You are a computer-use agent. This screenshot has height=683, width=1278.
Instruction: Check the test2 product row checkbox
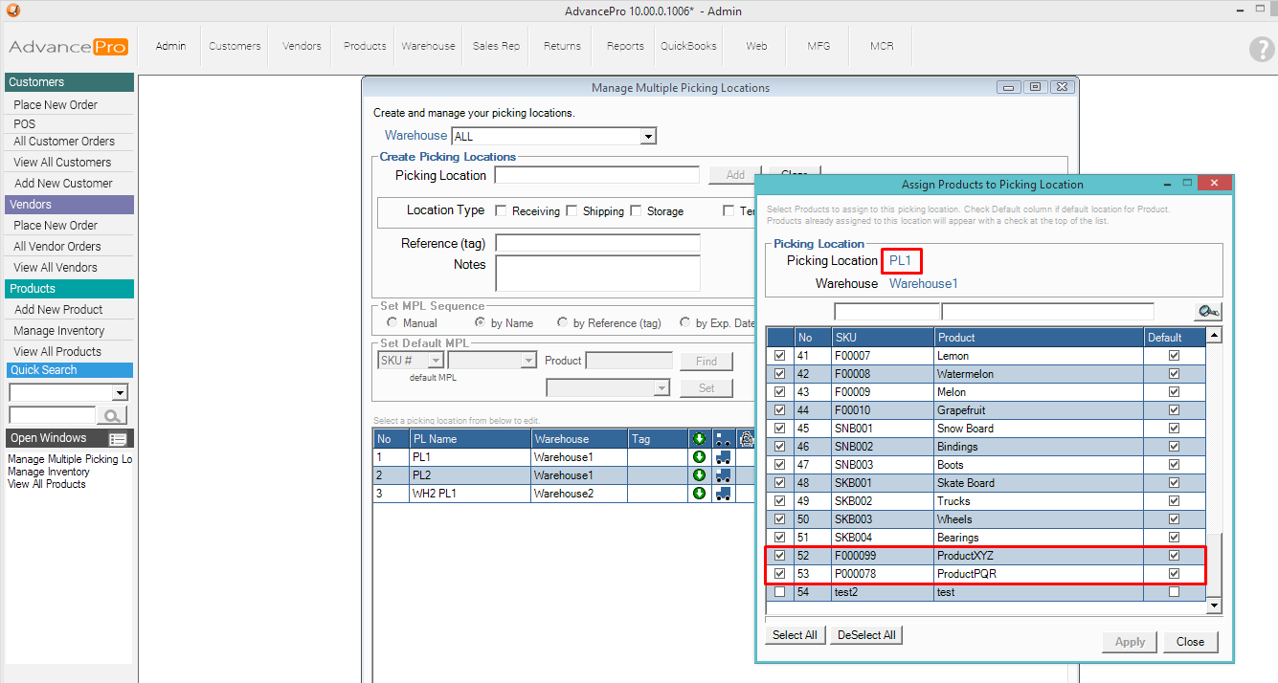779,592
